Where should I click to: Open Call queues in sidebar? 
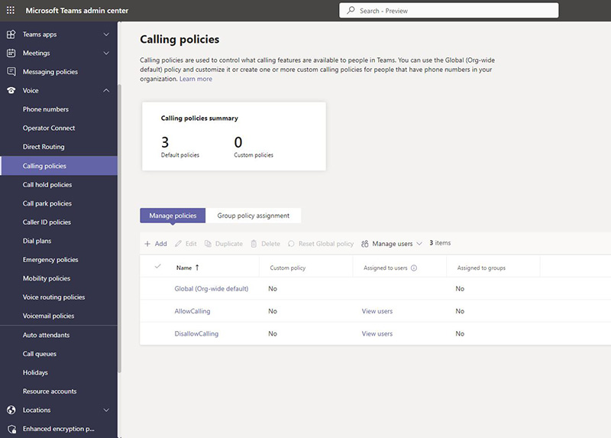(40, 354)
